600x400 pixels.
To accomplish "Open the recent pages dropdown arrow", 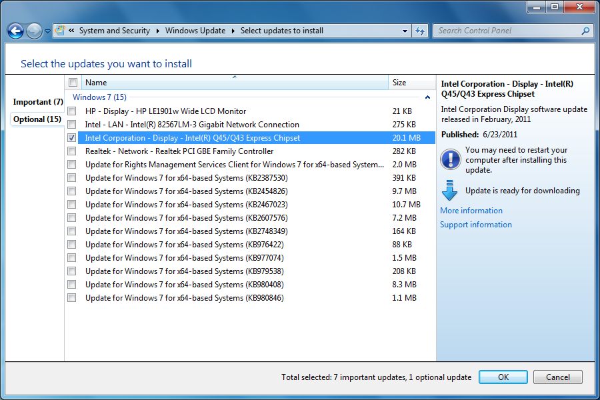I will [47, 31].
